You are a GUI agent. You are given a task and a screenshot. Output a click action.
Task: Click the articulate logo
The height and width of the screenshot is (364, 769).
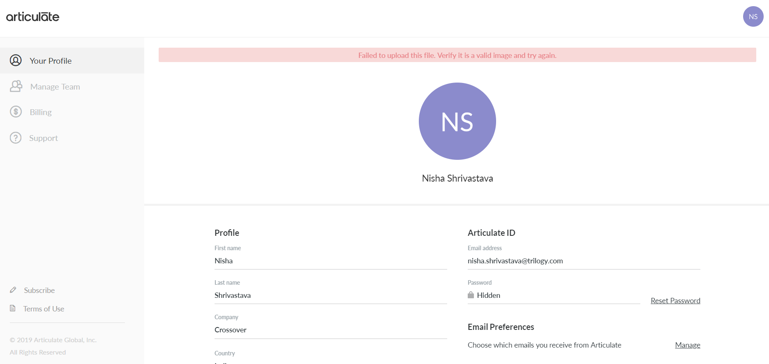click(x=33, y=17)
